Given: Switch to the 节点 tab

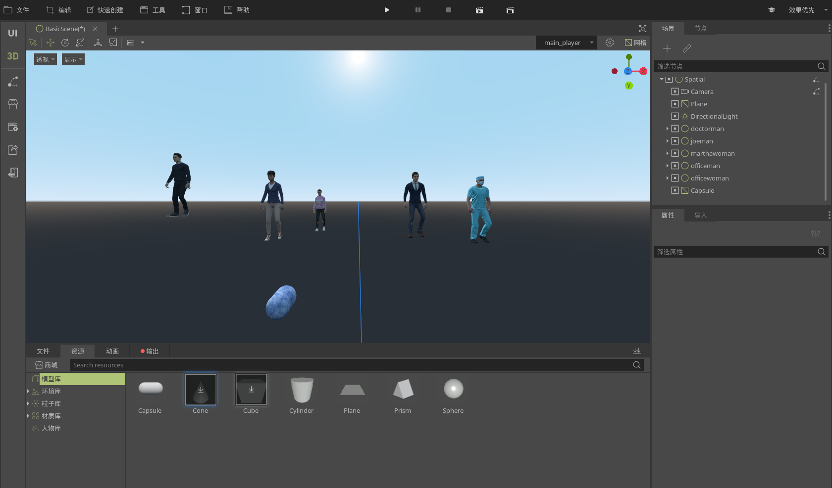Looking at the screenshot, I should [700, 28].
